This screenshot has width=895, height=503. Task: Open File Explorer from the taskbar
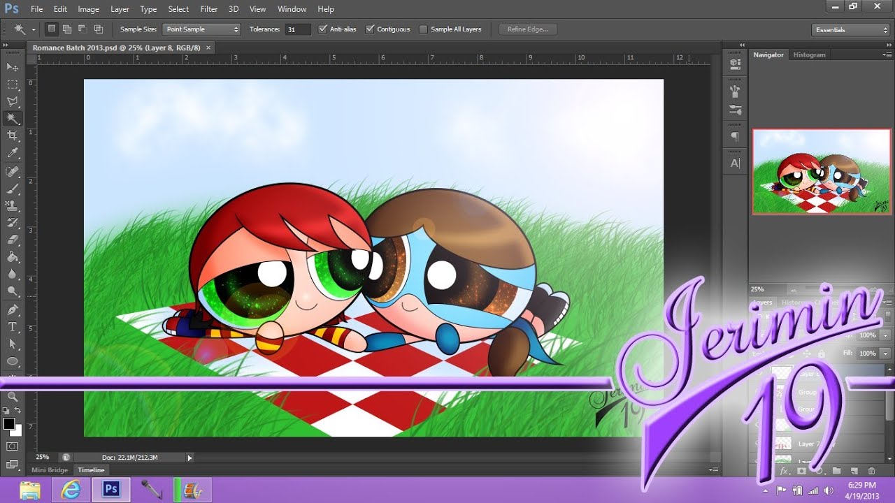pos(30,490)
